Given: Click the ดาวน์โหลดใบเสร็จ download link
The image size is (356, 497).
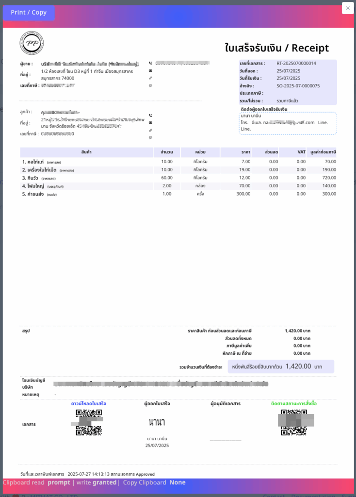Looking at the screenshot, I should 89,403.
